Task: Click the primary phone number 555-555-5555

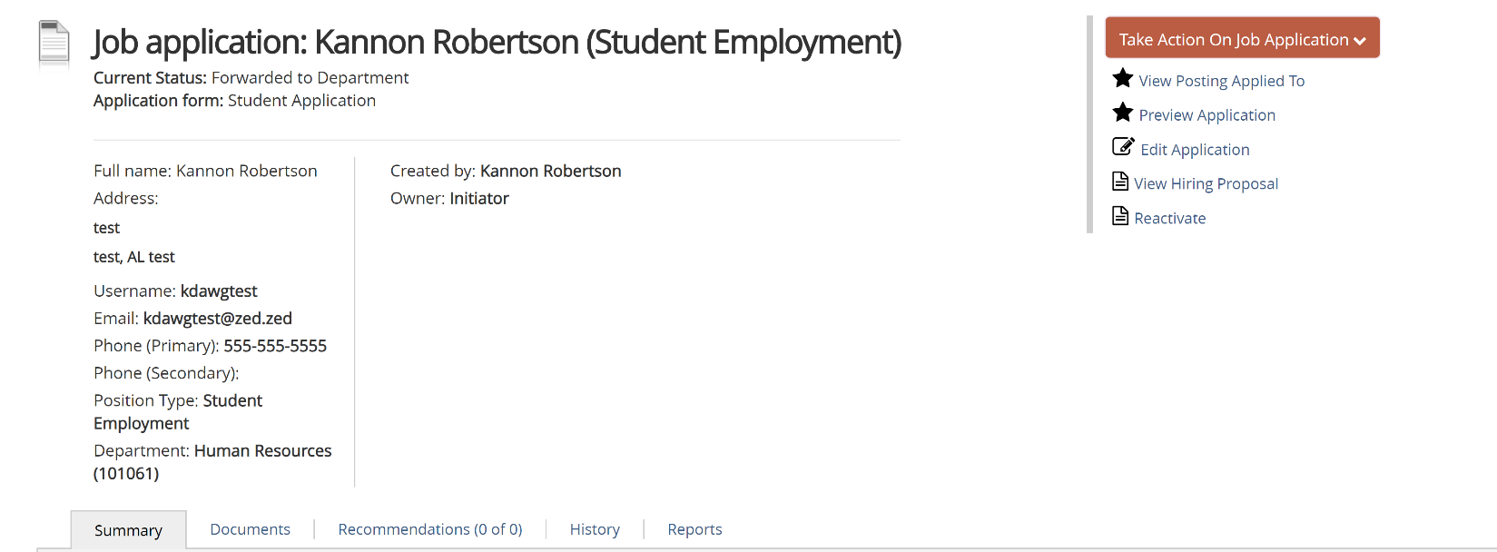Action: coord(275,346)
